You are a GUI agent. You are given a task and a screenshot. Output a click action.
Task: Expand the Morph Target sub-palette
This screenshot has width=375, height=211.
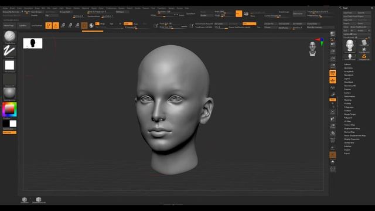coord(350,114)
